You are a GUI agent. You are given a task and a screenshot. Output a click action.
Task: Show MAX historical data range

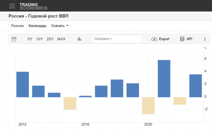point(61,39)
